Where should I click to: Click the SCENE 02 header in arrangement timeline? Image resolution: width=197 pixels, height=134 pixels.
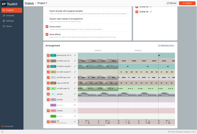click(138, 51)
